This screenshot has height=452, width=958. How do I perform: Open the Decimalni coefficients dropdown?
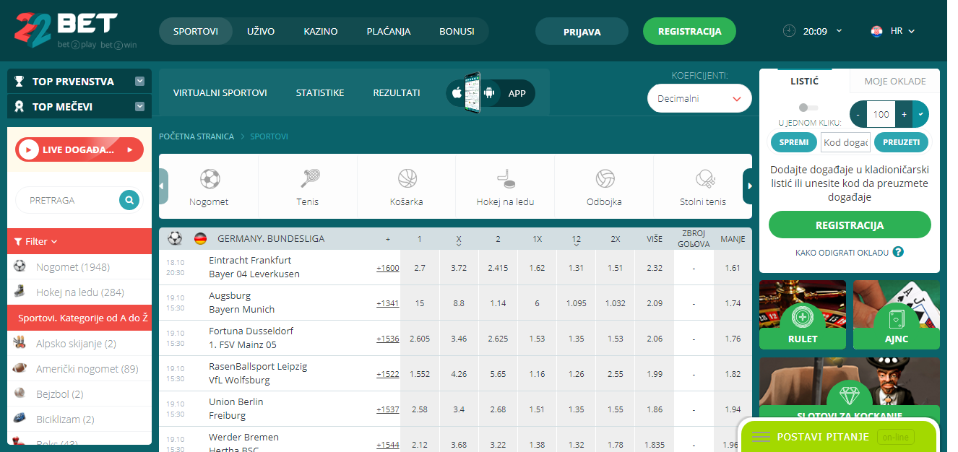699,99
